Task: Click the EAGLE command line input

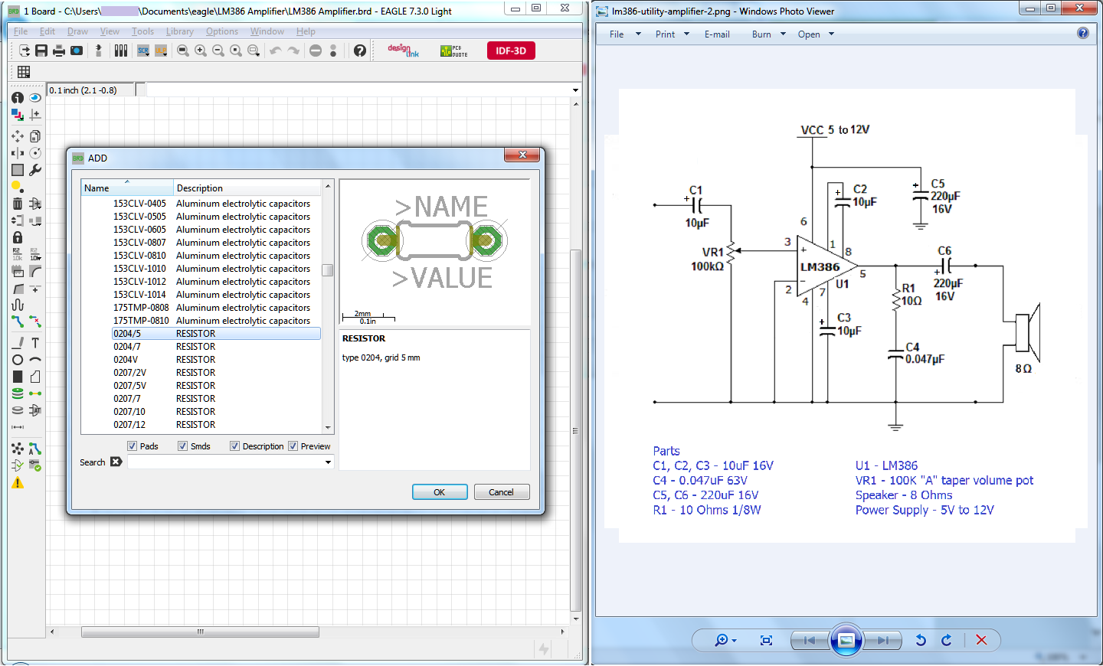Action: tap(358, 90)
